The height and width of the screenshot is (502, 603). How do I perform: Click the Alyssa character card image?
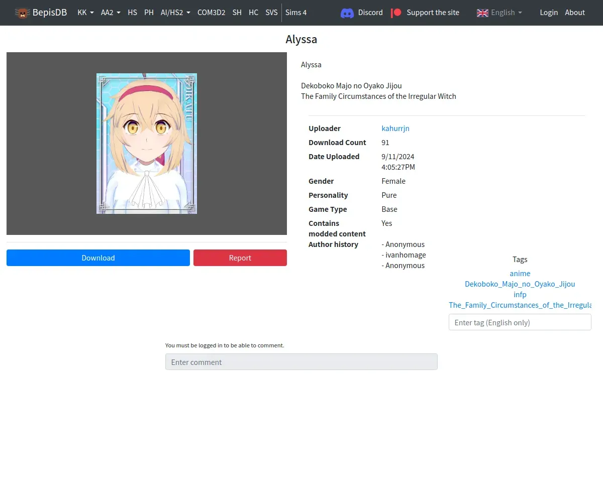click(147, 144)
